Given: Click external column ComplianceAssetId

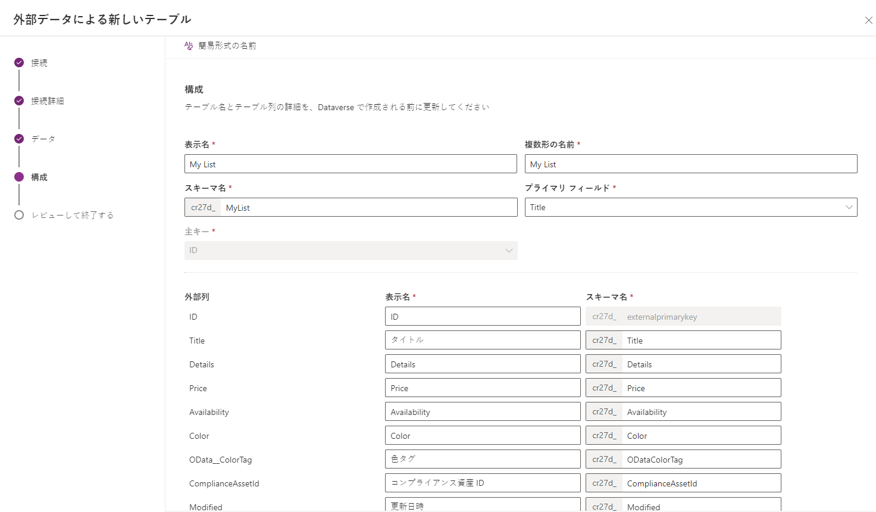Looking at the screenshot, I should point(224,483).
